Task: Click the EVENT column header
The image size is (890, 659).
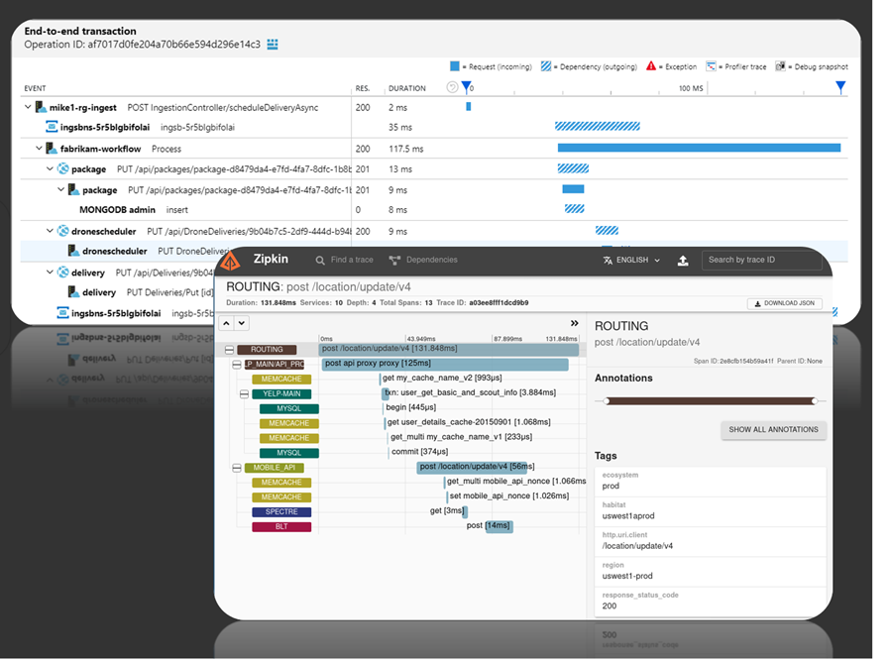Action: click(36, 88)
